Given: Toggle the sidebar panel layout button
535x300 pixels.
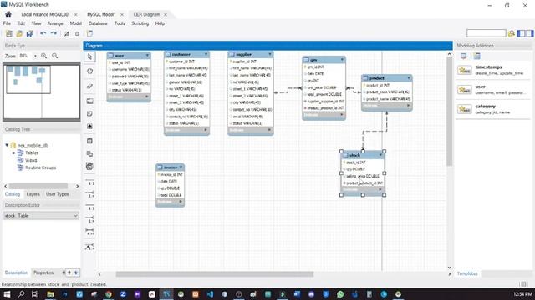Looking at the screenshot, I should click(525, 33).
